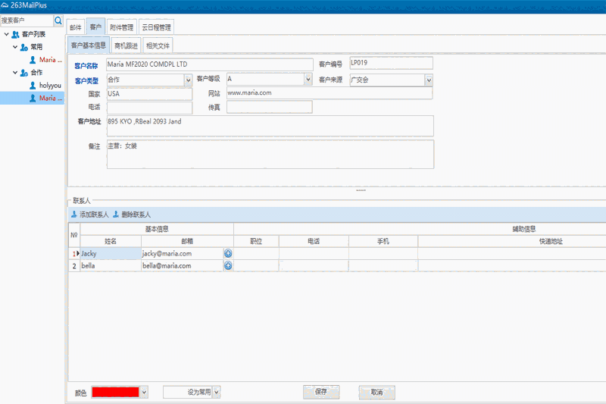Click the 删除联系人 person icon
The image size is (606, 404).
click(116, 215)
